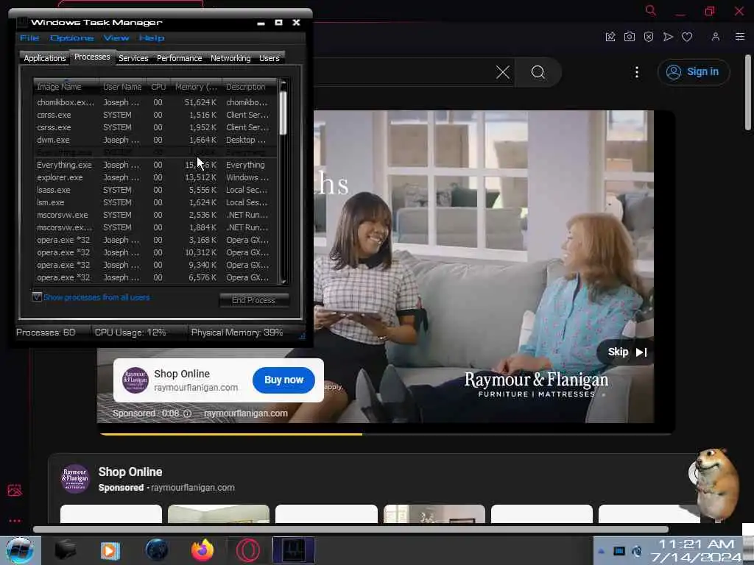Image resolution: width=754 pixels, height=565 pixels.
Task: Skip the video advertisement
Action: pos(626,352)
